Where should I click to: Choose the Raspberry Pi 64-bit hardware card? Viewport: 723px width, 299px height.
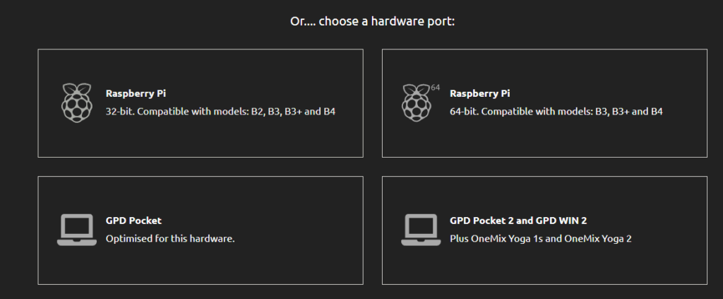click(x=544, y=103)
